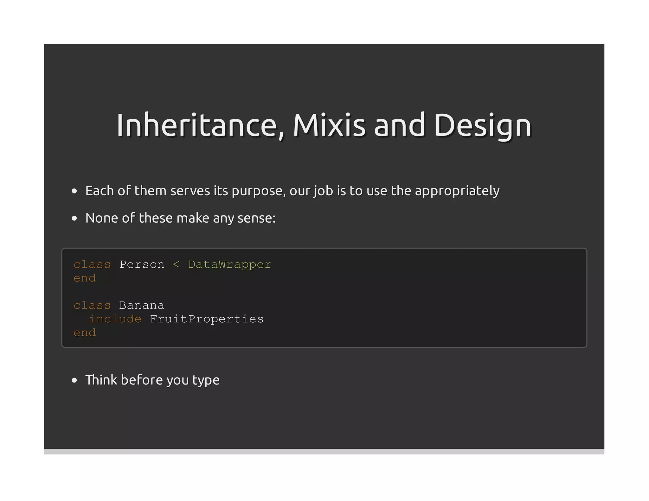This screenshot has width=649, height=501.
Task: Click the bullet dot before 'Each of them'
Action: pyautogui.click(x=74, y=191)
